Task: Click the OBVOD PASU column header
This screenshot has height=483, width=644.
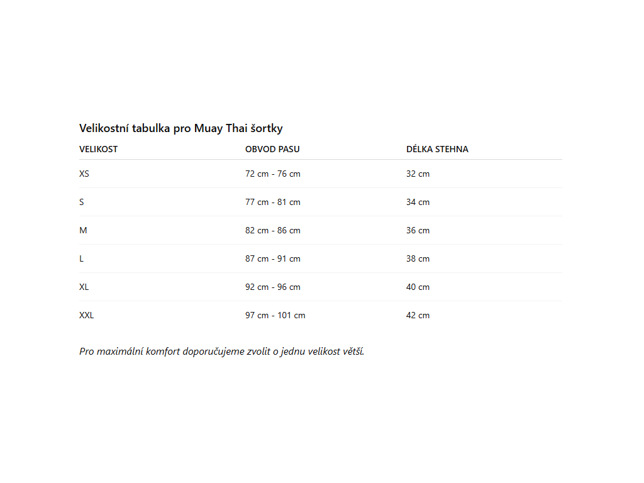Action: (272, 149)
